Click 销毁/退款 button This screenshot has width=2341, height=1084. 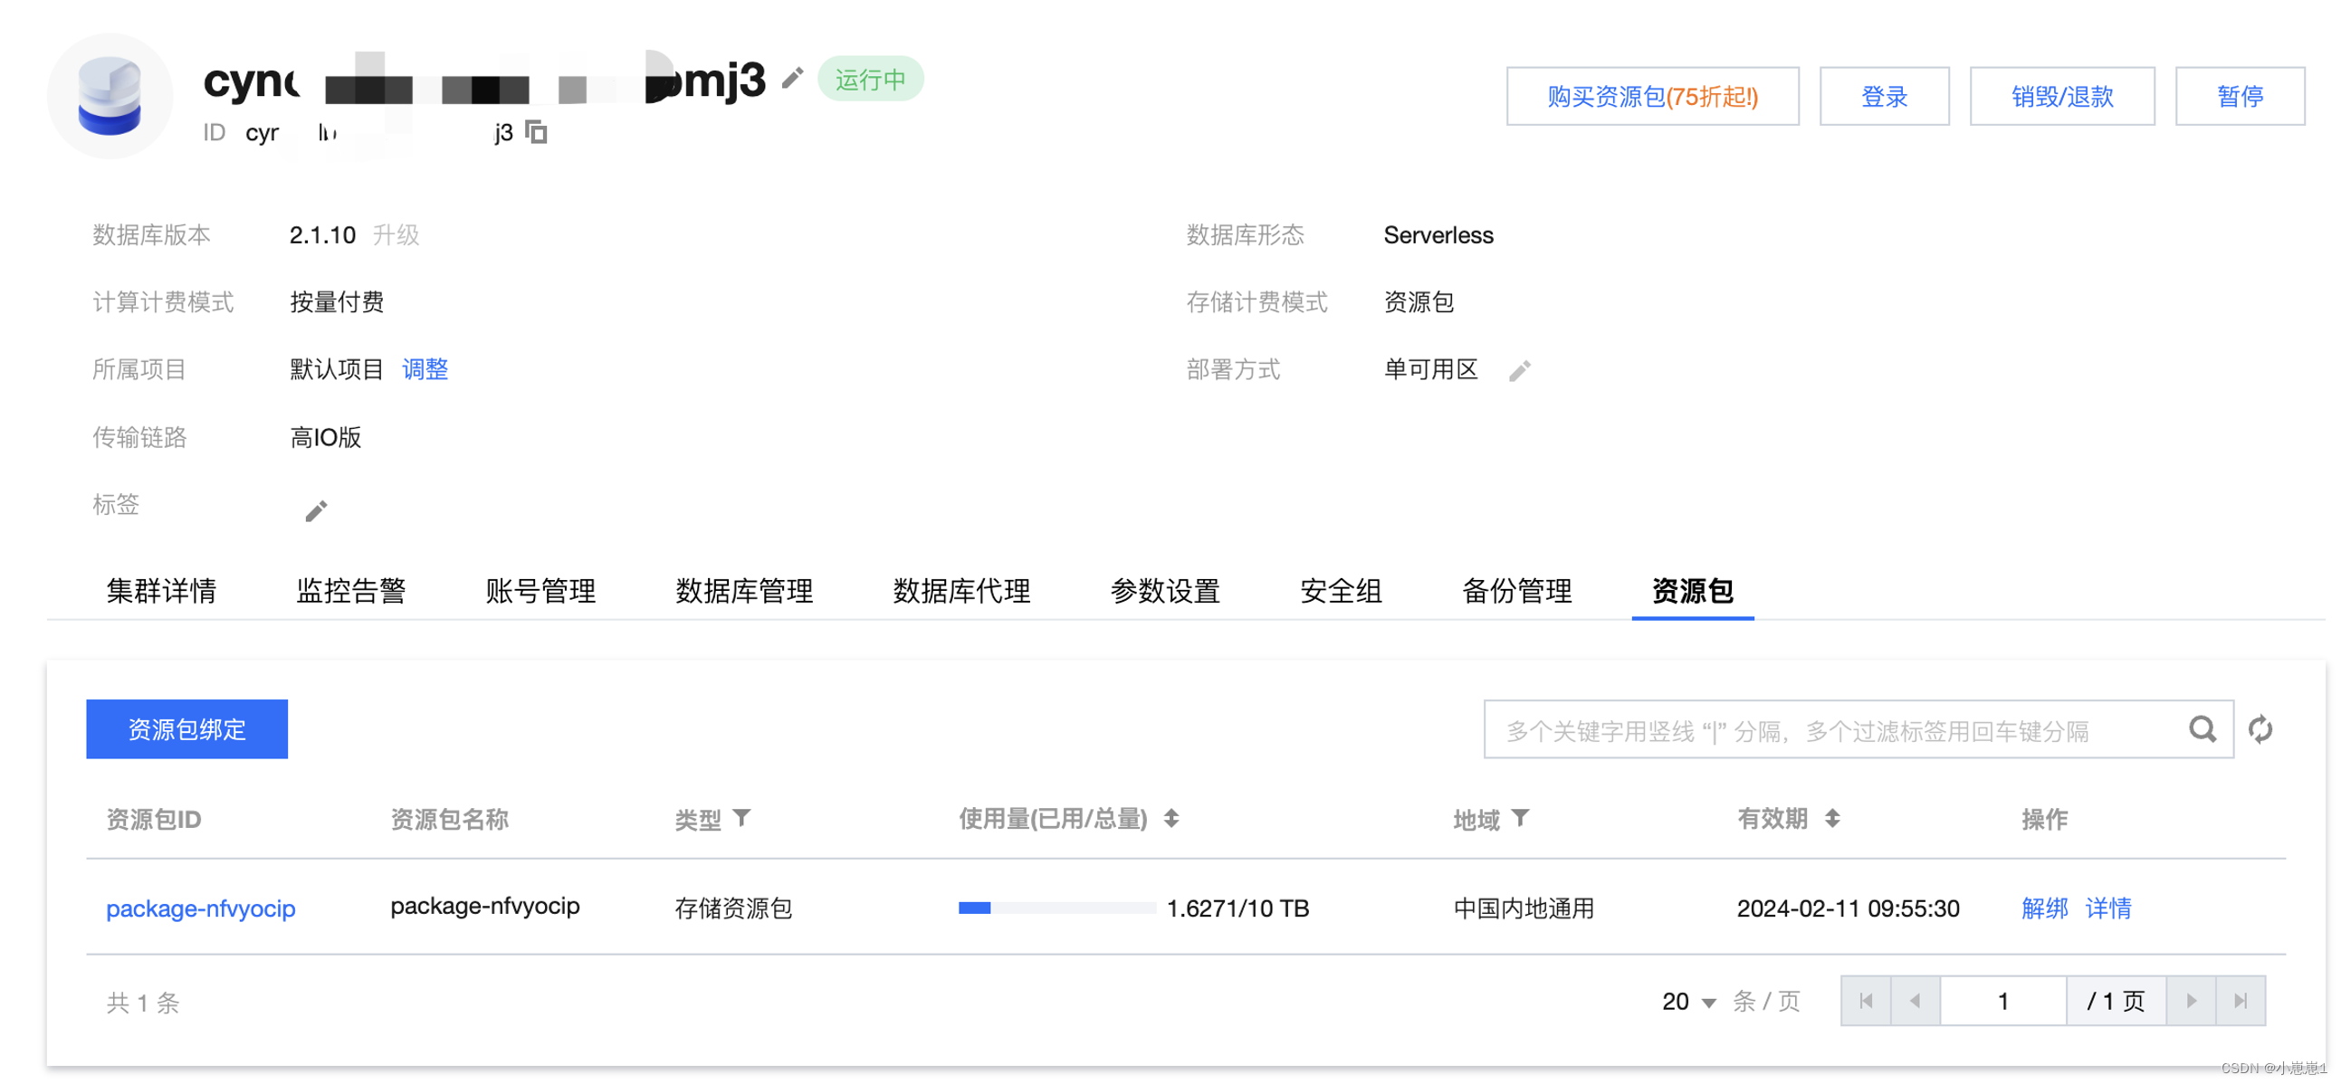click(2061, 95)
